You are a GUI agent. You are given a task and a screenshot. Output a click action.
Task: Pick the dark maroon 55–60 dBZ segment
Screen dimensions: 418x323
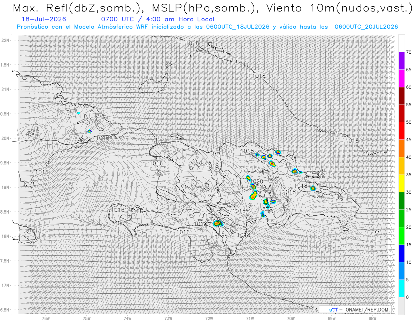click(402, 96)
